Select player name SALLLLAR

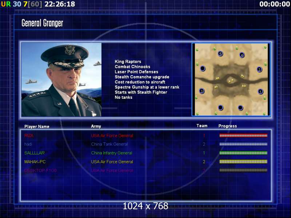click(x=35, y=153)
